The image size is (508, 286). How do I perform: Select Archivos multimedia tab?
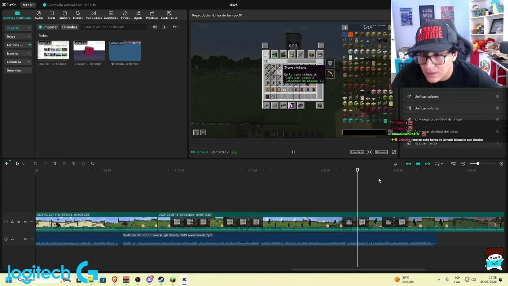click(x=17, y=15)
